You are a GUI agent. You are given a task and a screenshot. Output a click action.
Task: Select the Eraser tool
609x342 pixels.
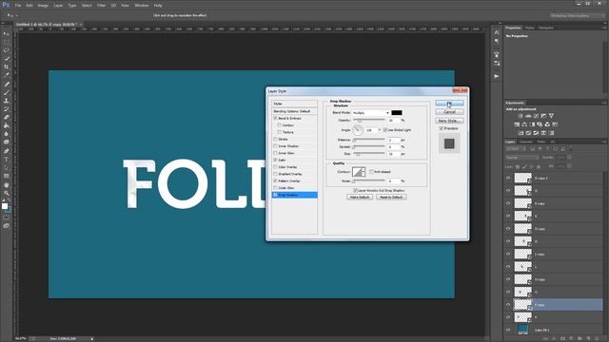[7, 117]
